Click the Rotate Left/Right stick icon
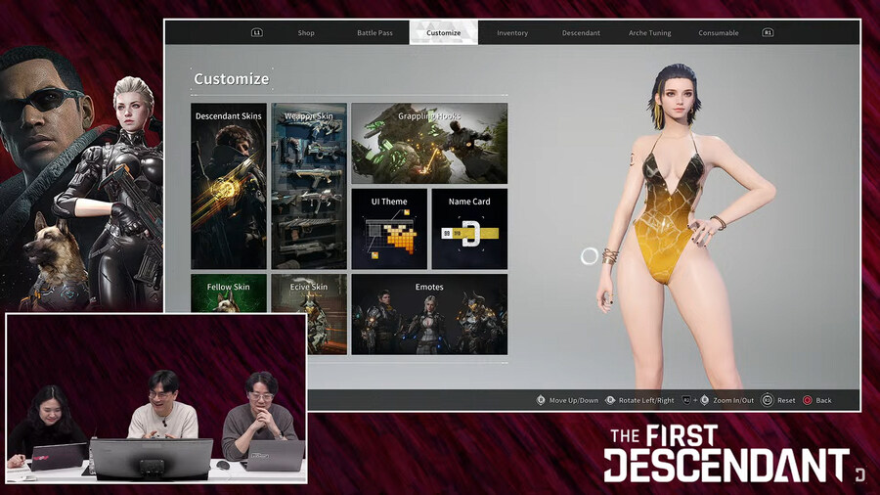 611,400
